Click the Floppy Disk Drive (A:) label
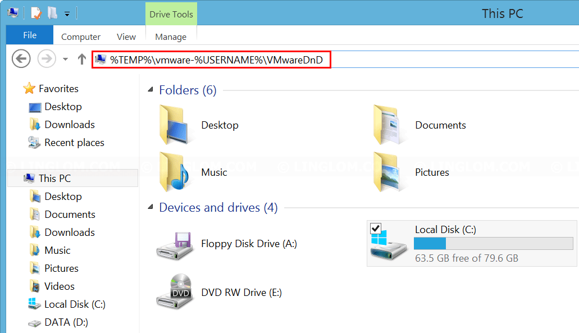Viewport: 579px width, 333px height. pos(249,244)
